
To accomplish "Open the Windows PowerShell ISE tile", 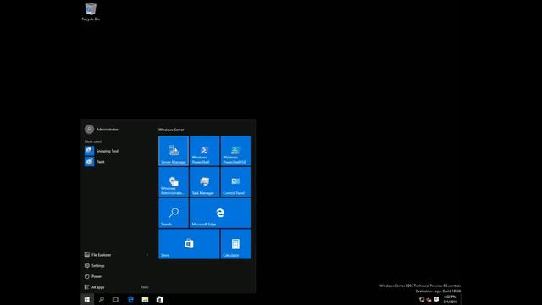I will click(235, 151).
